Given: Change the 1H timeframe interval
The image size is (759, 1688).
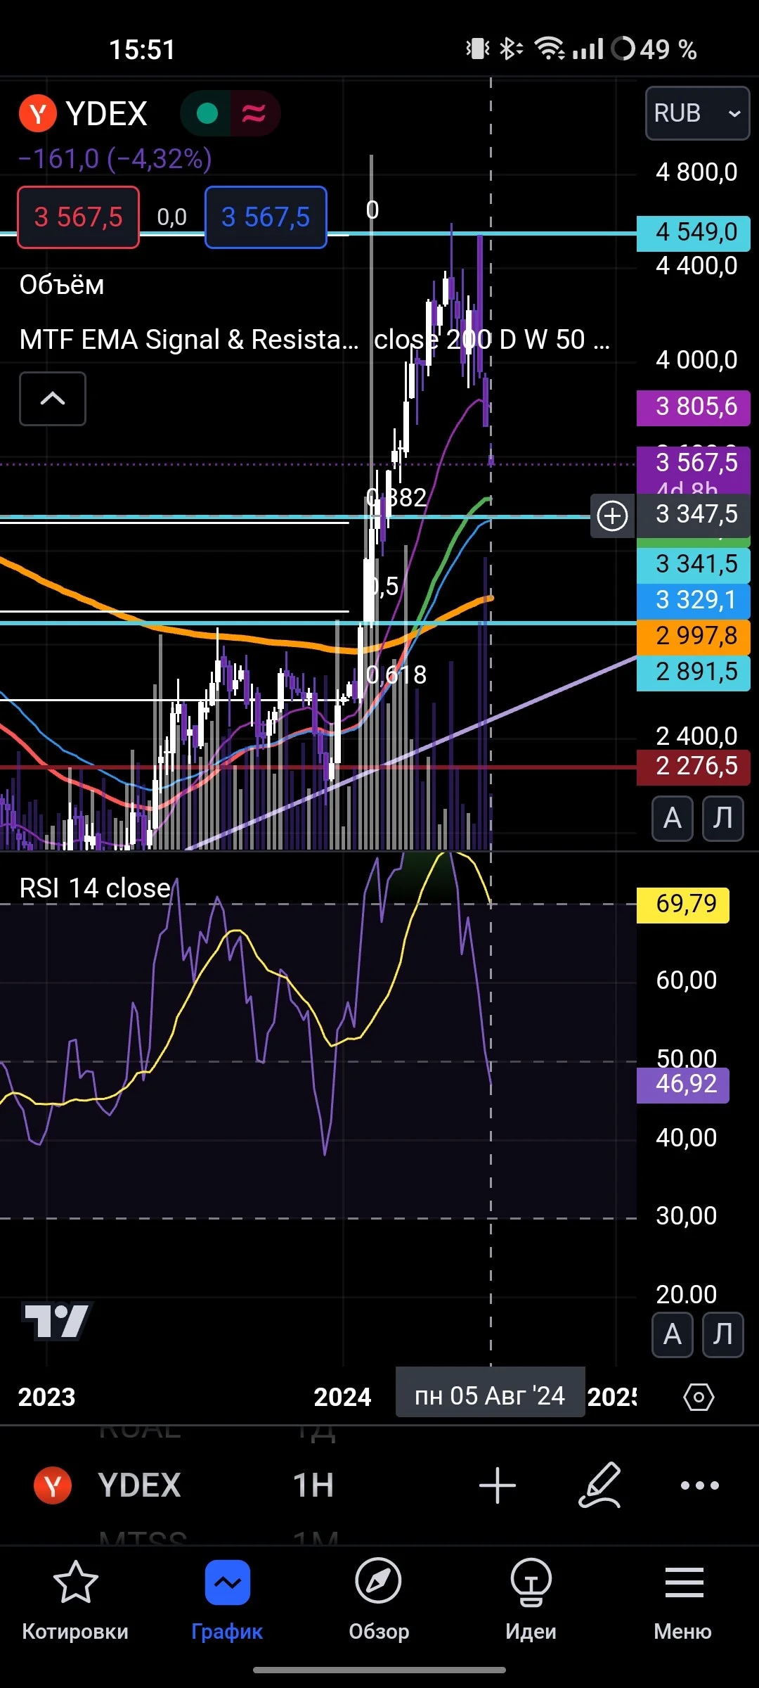Looking at the screenshot, I should 313,1485.
